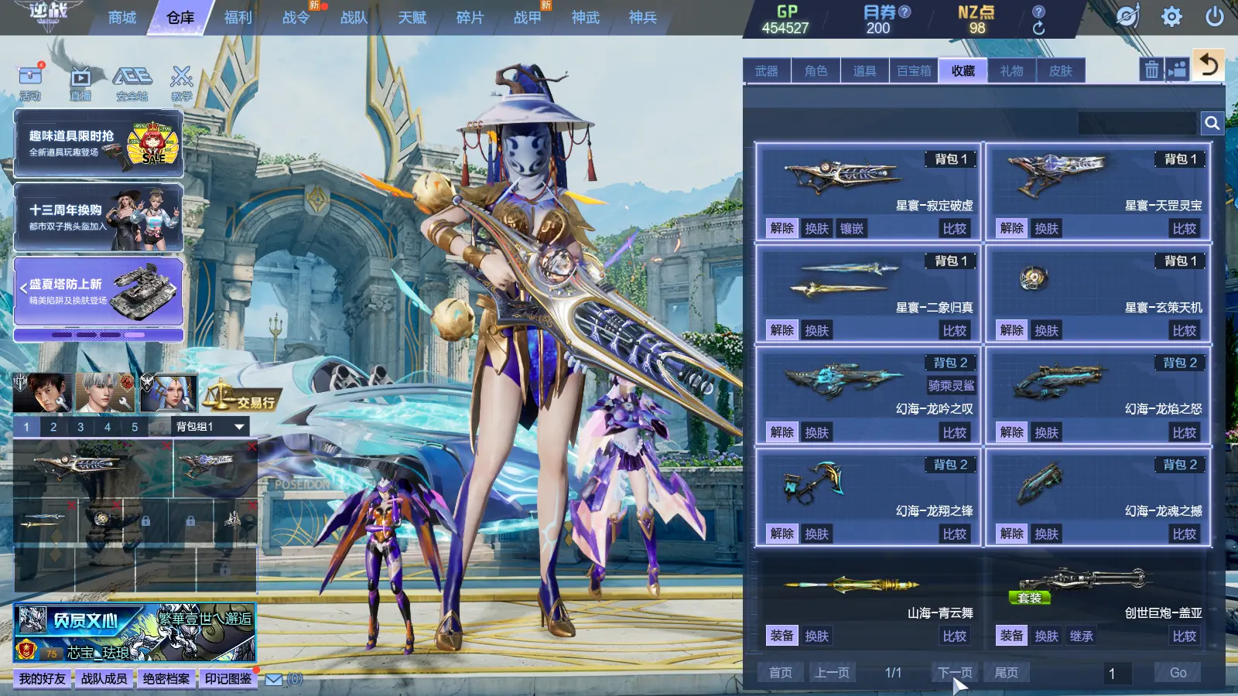Image resolution: width=1238 pixels, height=696 pixels.
Task: Open the 商城 shop menu
Action: click(122, 17)
